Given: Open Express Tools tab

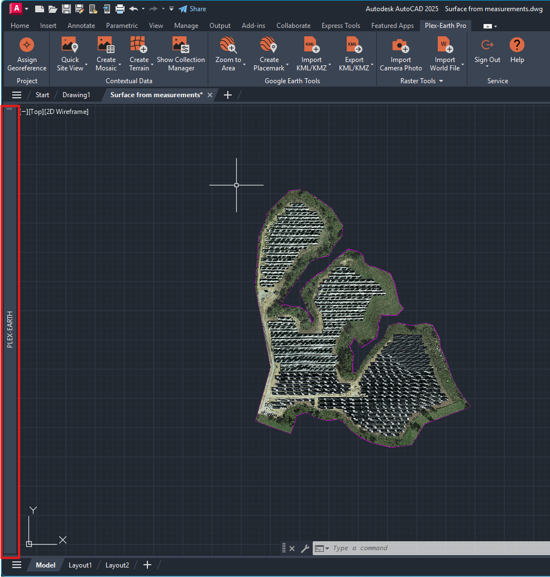Looking at the screenshot, I should click(x=341, y=25).
